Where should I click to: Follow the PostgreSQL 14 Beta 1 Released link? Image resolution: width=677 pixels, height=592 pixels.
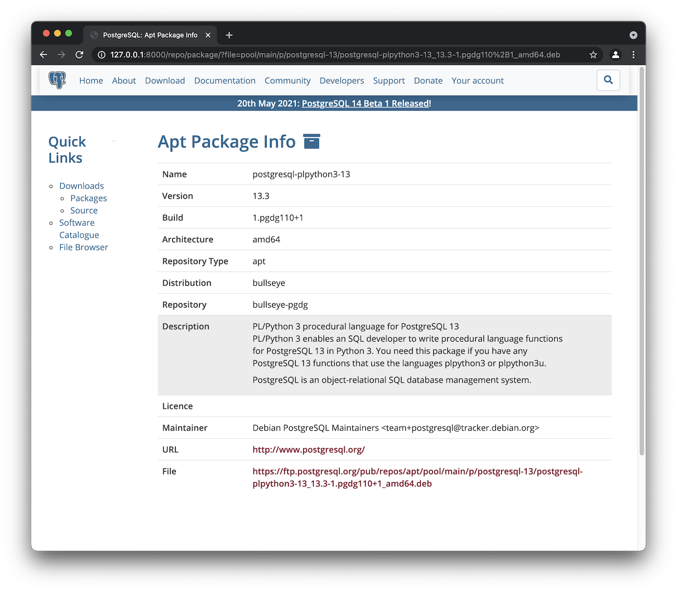[365, 104]
